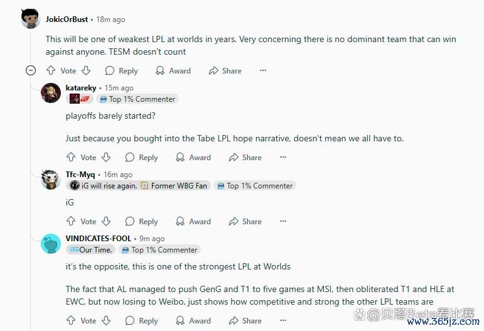Screen dimensions: 484x331
Task: Upvote katareky's reply
Action: coord(71,157)
